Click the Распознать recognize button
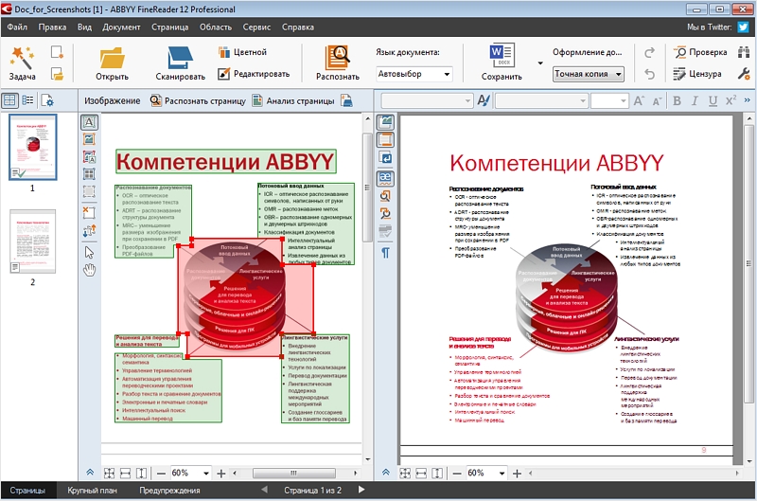The width and height of the screenshot is (757, 501). coord(338,63)
